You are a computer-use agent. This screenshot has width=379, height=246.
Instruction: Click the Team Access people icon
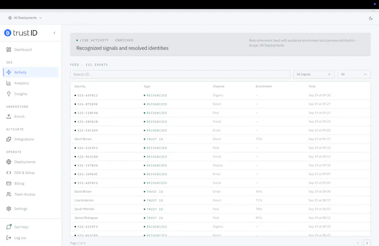9,194
